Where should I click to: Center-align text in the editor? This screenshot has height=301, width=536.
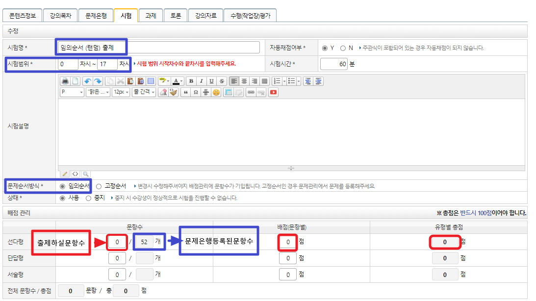click(244, 81)
